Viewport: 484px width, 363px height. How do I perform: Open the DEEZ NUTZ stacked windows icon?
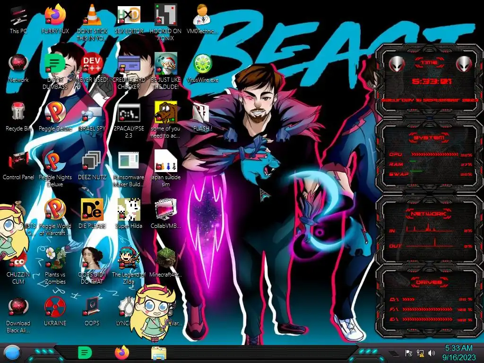coord(92,161)
